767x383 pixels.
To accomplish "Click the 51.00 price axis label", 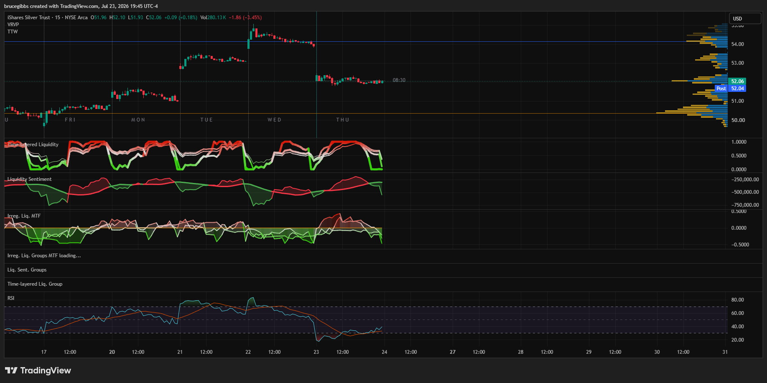I will click(x=737, y=101).
